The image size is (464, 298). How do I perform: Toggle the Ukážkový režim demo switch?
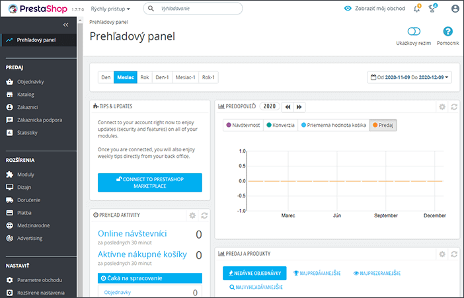tap(414, 31)
